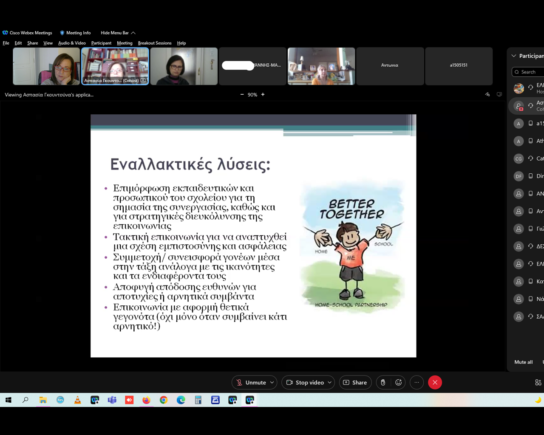Hide Menu Bar toggle

[x=118, y=33]
